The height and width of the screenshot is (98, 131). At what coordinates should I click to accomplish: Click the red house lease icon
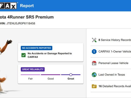point(94,63)
